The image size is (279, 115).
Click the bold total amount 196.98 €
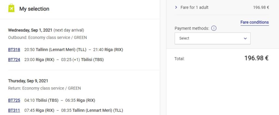point(256,58)
